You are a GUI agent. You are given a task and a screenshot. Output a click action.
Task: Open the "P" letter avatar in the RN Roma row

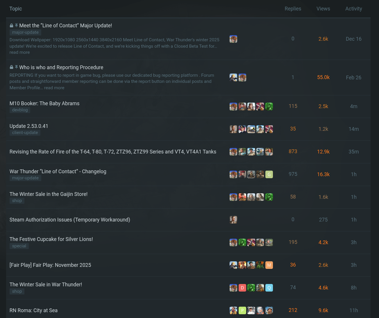click(242, 310)
